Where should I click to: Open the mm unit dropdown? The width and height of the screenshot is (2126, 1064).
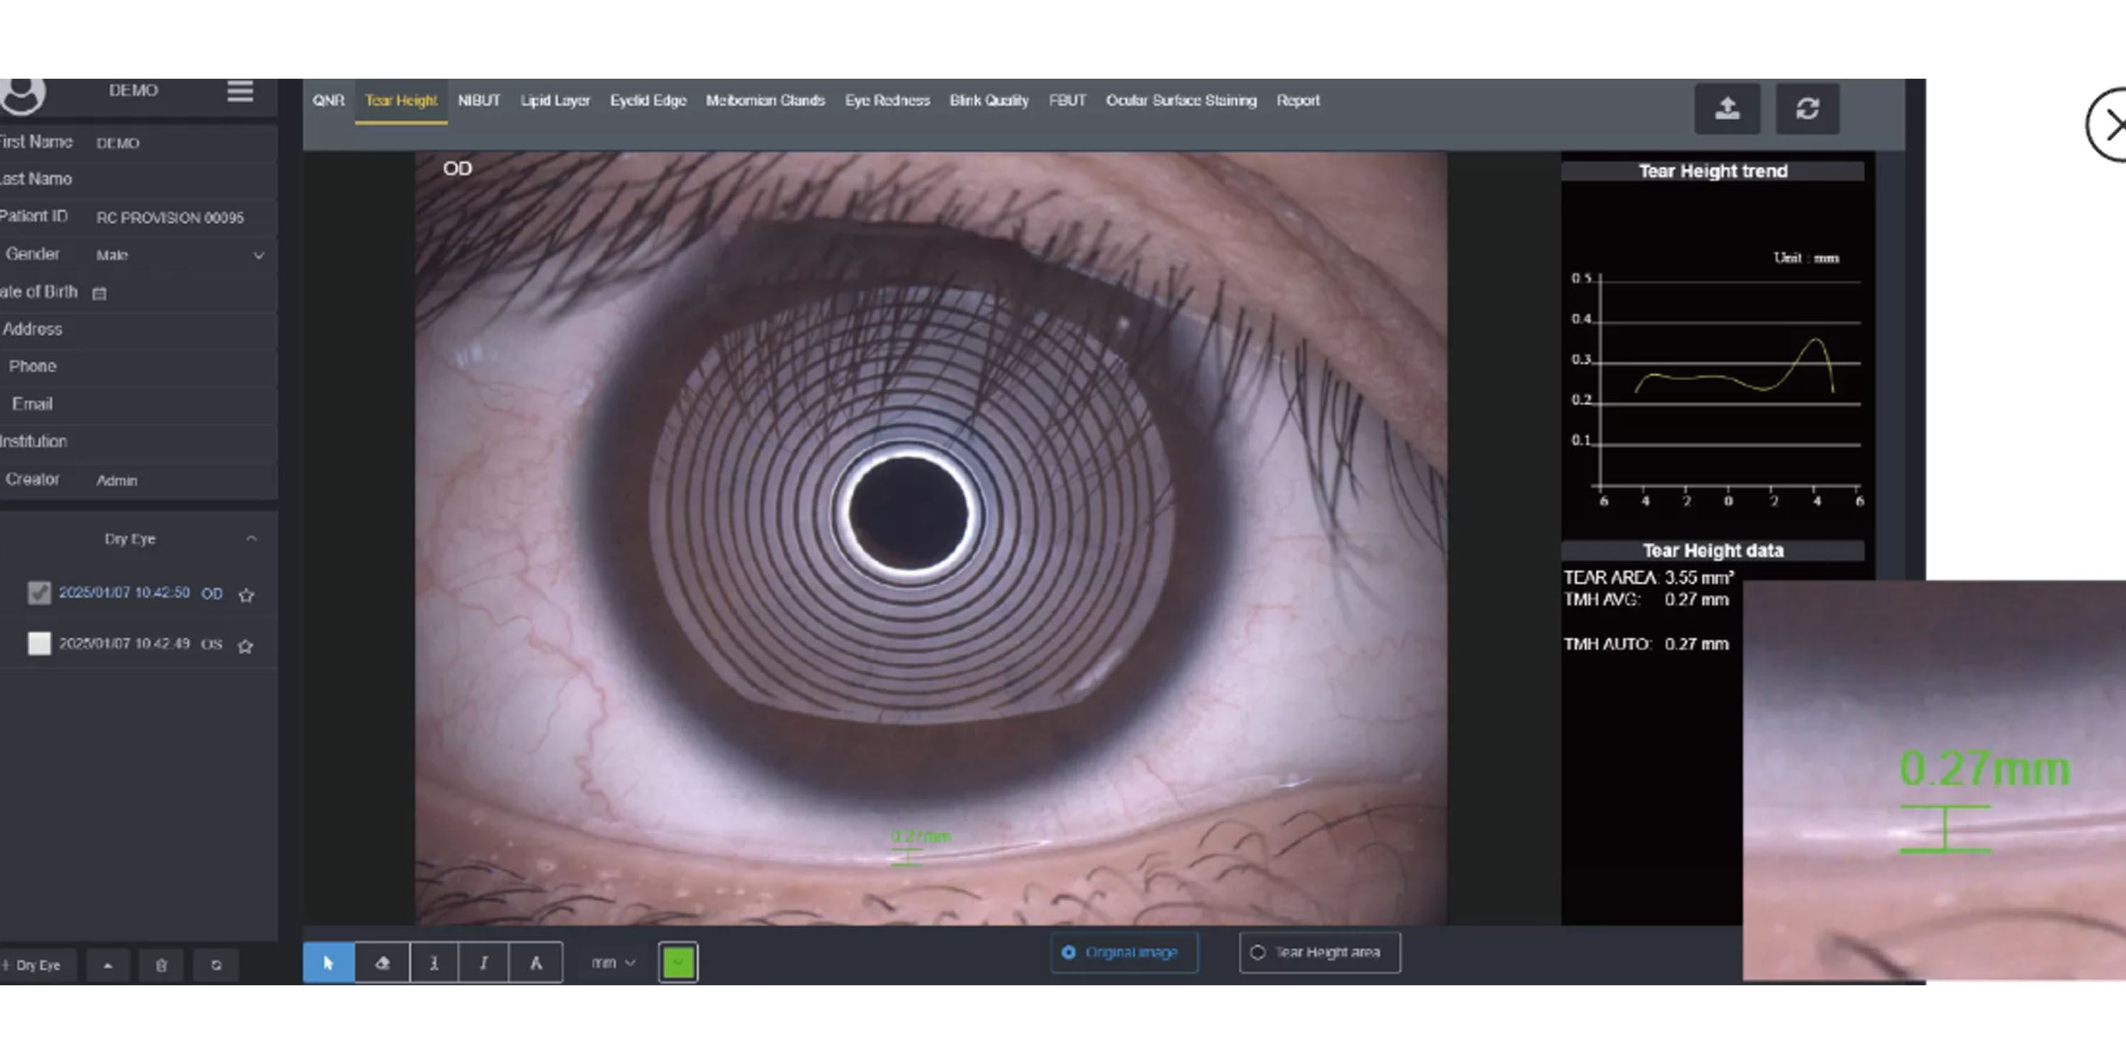click(x=613, y=962)
